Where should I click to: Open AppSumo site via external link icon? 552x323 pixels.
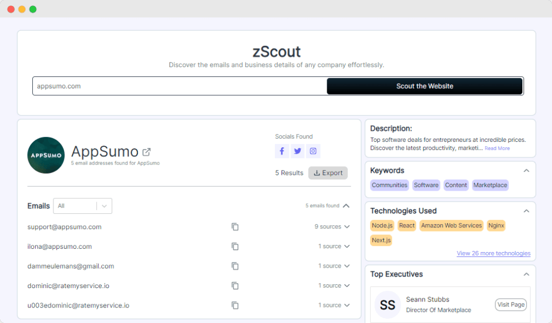point(147,152)
